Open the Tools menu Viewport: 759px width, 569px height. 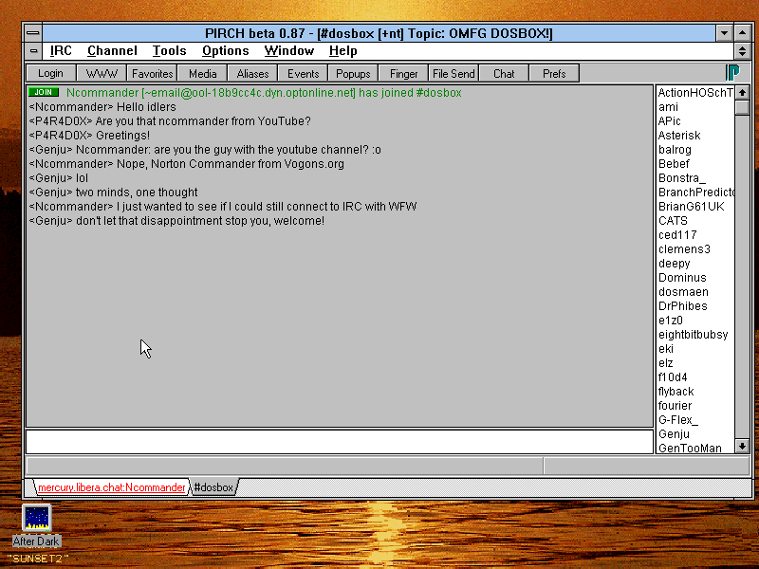pos(170,51)
